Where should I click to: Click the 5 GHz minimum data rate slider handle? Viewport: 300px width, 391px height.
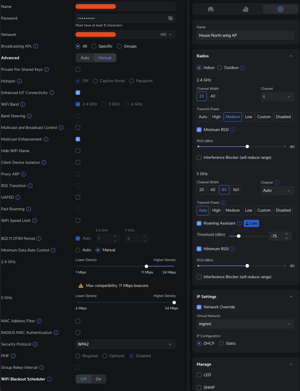click(174, 302)
